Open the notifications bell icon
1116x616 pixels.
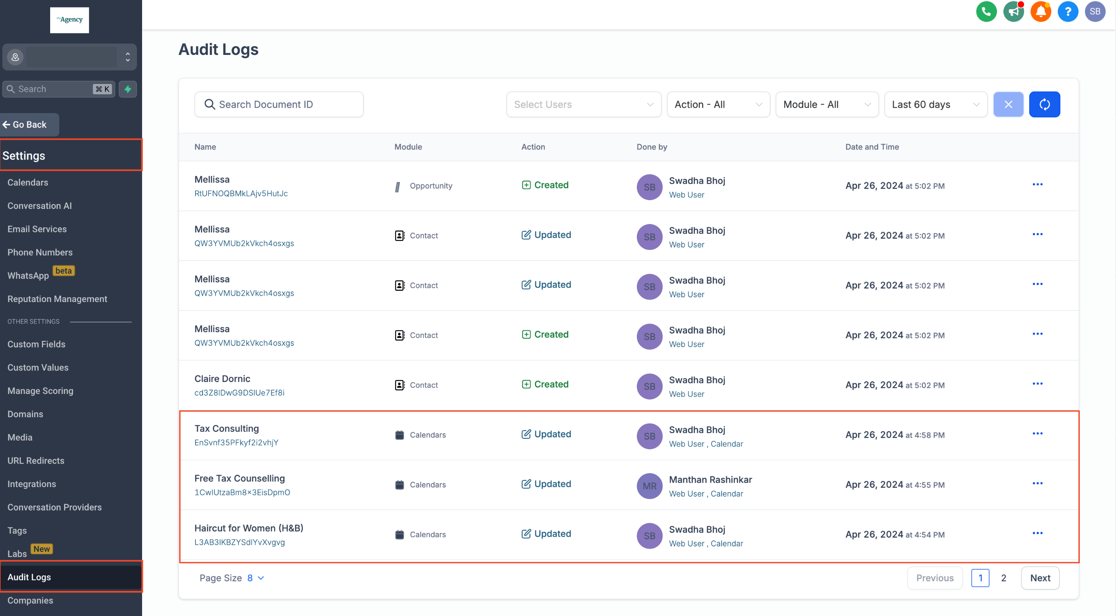[1040, 12]
